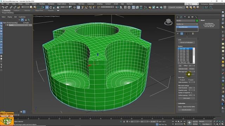This screenshot has width=225, height=126.
Task: Click the All button beside Offset
Action: (180, 66)
